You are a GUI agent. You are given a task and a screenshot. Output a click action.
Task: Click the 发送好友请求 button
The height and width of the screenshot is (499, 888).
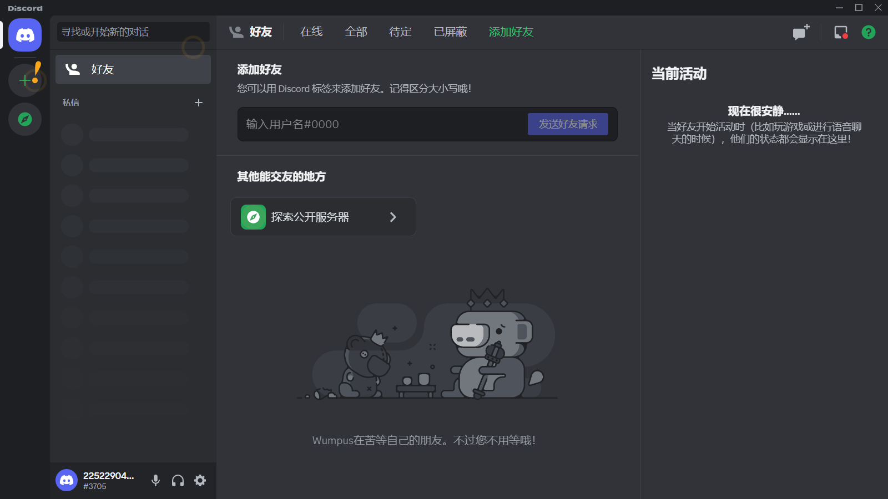pyautogui.click(x=568, y=124)
